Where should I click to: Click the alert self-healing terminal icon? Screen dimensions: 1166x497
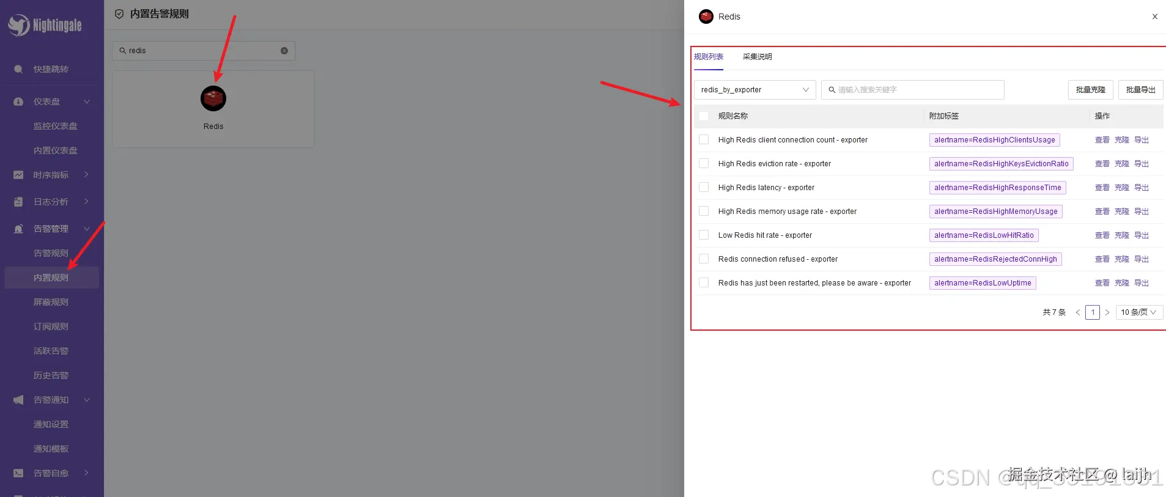[x=18, y=473]
